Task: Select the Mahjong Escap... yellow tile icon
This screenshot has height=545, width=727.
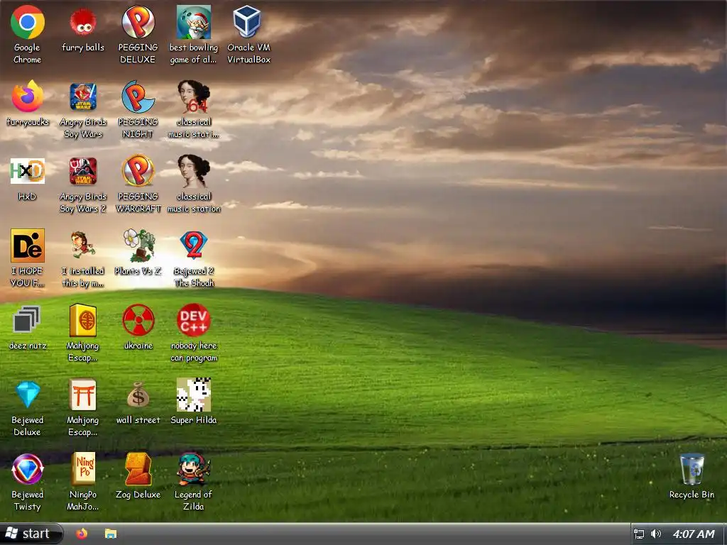Action: click(83, 320)
